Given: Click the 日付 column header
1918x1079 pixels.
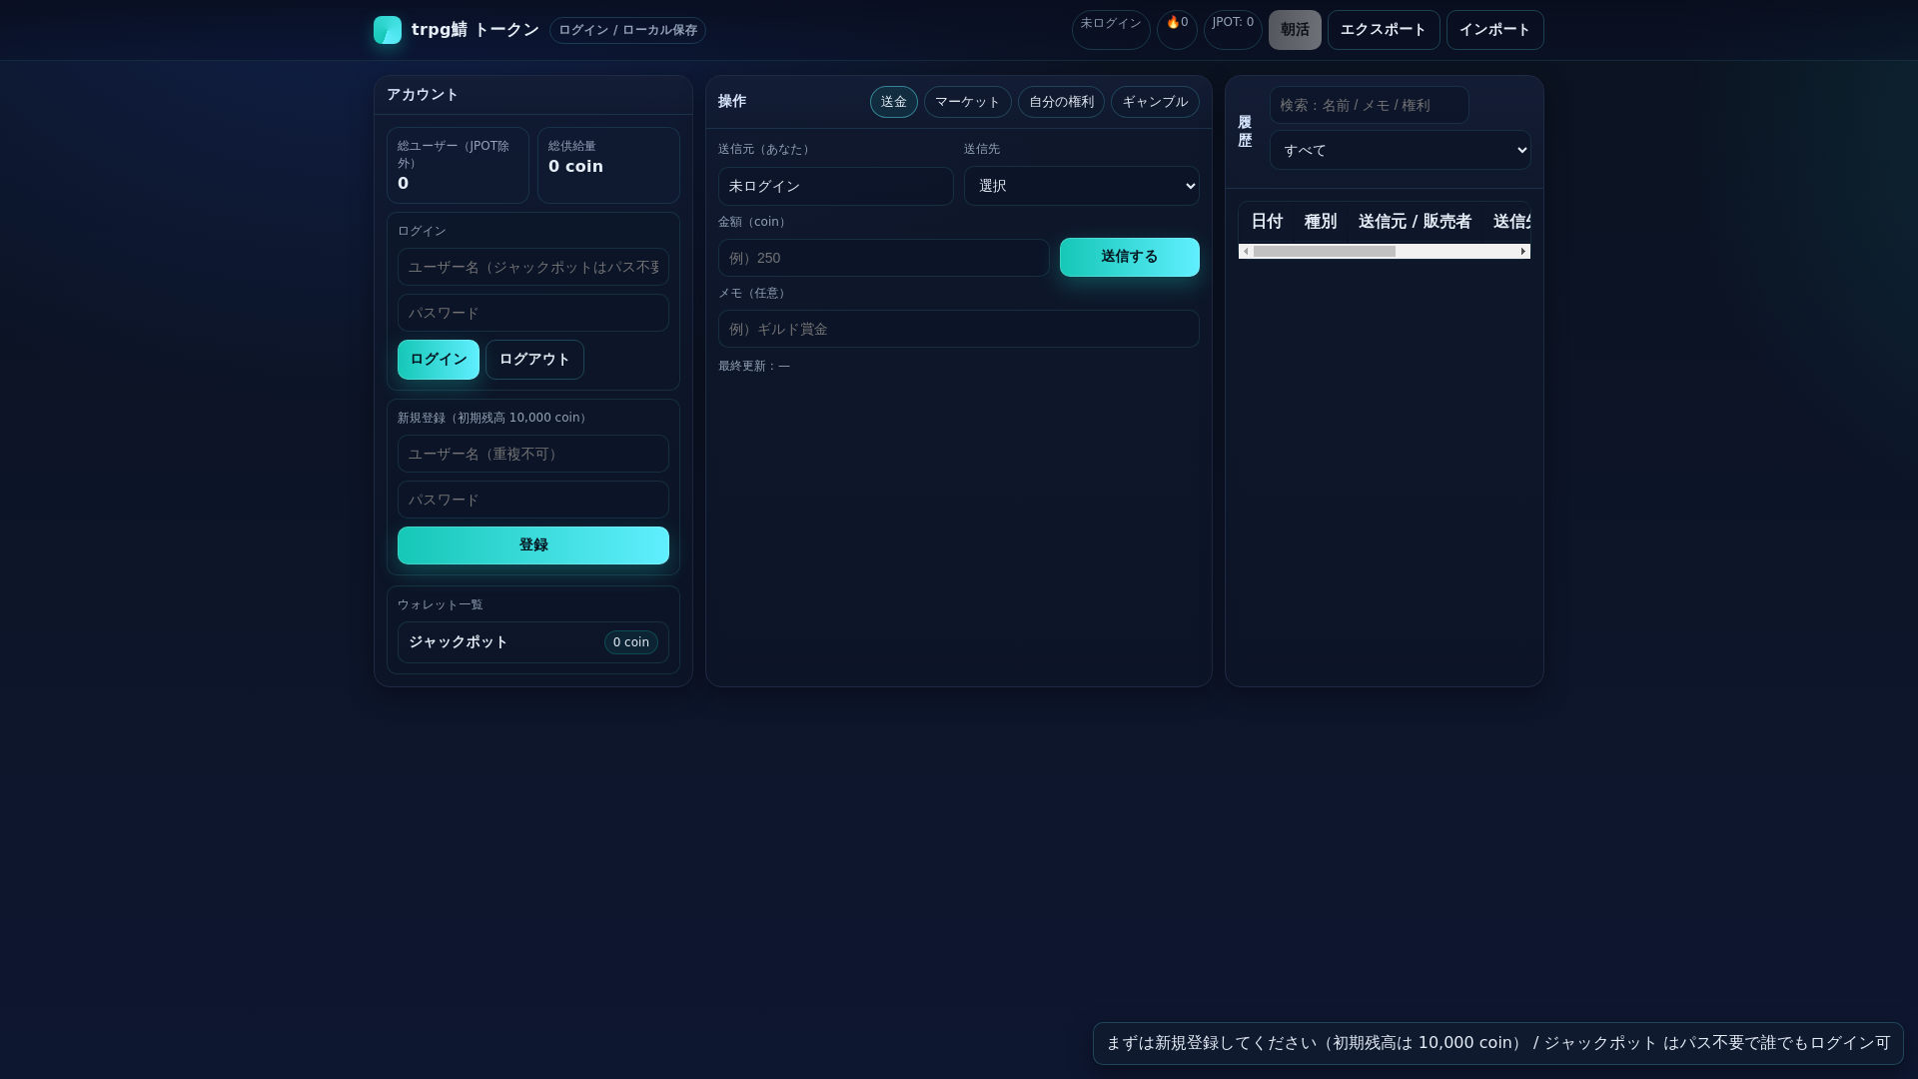Looking at the screenshot, I should click(1267, 222).
